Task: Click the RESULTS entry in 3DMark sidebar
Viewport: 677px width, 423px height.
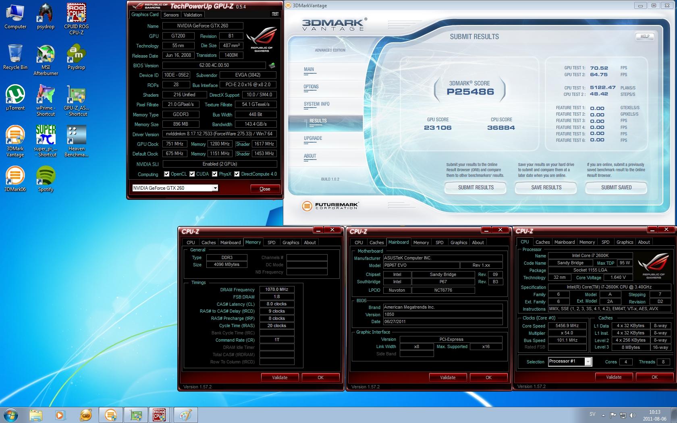Action: click(x=318, y=121)
